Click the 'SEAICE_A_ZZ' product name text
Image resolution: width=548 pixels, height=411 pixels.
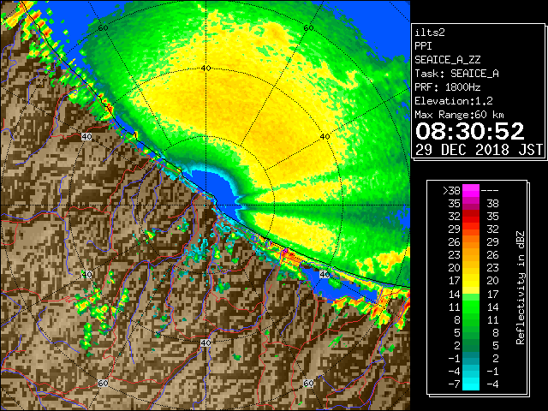point(447,60)
